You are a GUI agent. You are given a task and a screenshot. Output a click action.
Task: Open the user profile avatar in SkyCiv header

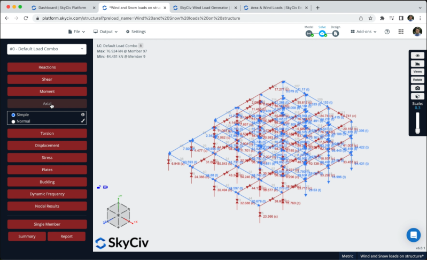point(417,32)
